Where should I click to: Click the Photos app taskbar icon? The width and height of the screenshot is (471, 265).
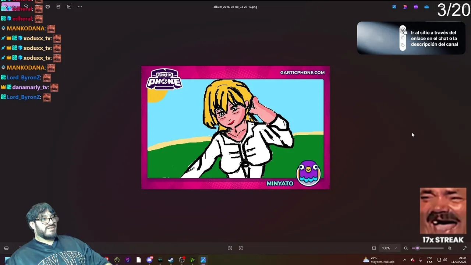(203, 260)
